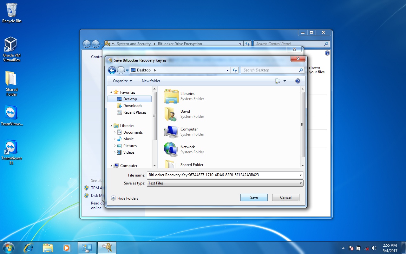Image resolution: width=406 pixels, height=254 pixels.
Task: Refresh the Desktop location in the save dialog
Action: point(235,70)
